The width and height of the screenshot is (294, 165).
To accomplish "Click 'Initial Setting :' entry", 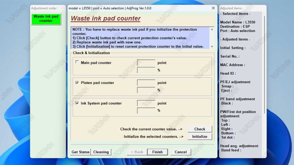I will click(233, 48).
